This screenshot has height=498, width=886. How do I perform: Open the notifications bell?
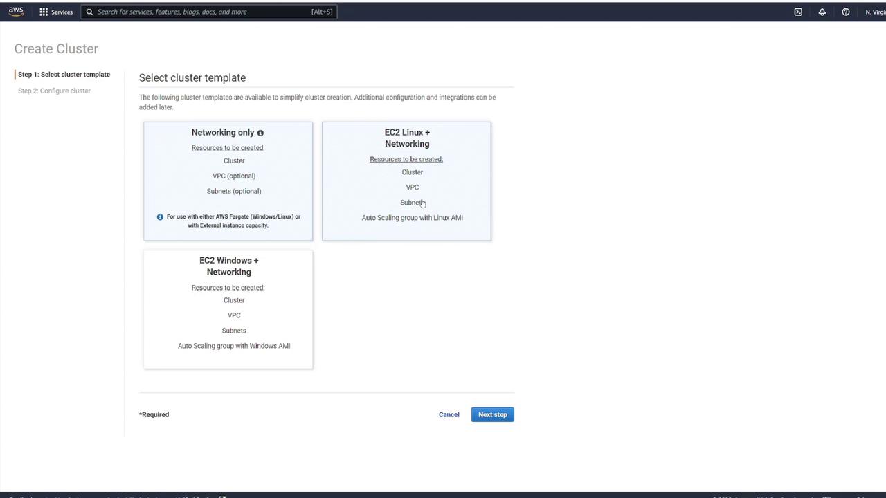point(822,12)
